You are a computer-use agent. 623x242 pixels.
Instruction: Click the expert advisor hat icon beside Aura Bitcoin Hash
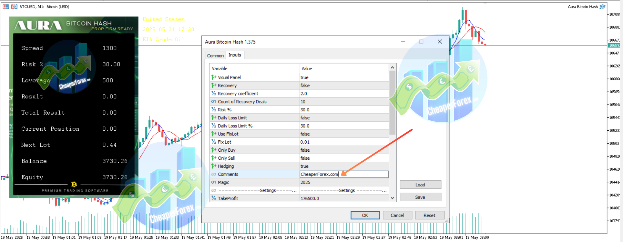[602, 7]
